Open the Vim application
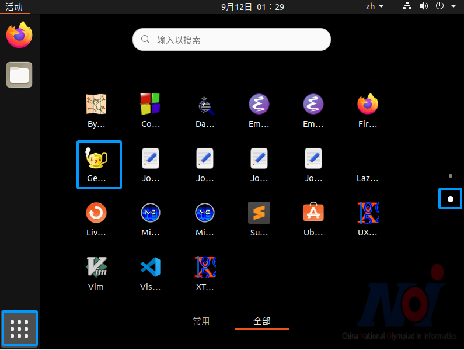464x350 pixels. coord(96,273)
